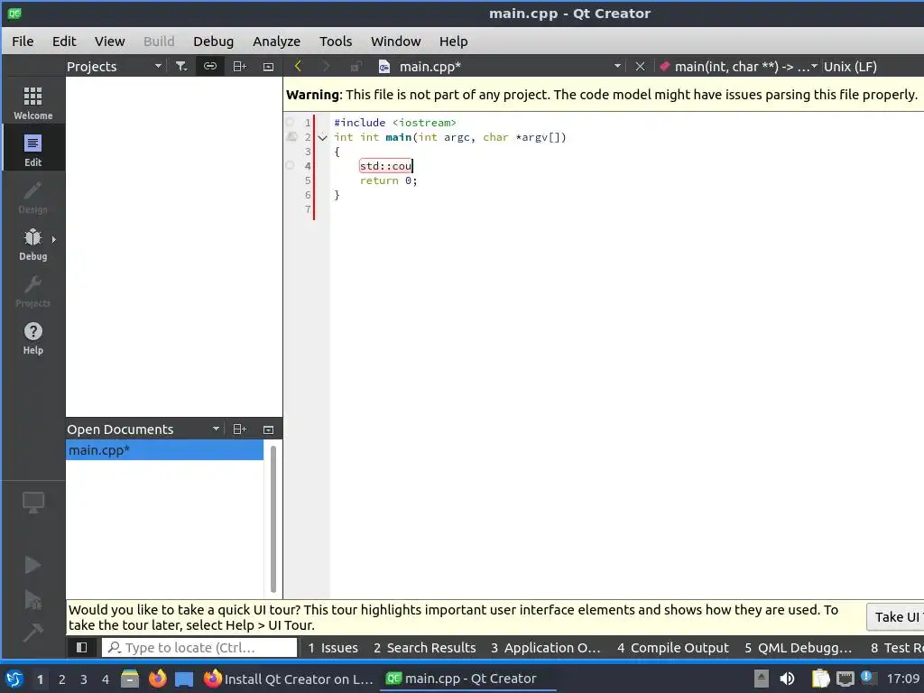Click the volume speaker tray icon

click(x=787, y=679)
